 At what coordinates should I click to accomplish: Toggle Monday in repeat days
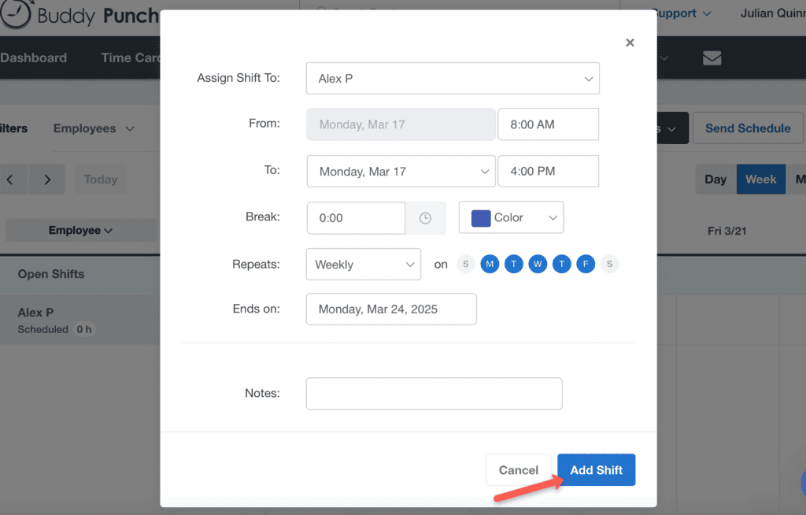click(x=490, y=265)
